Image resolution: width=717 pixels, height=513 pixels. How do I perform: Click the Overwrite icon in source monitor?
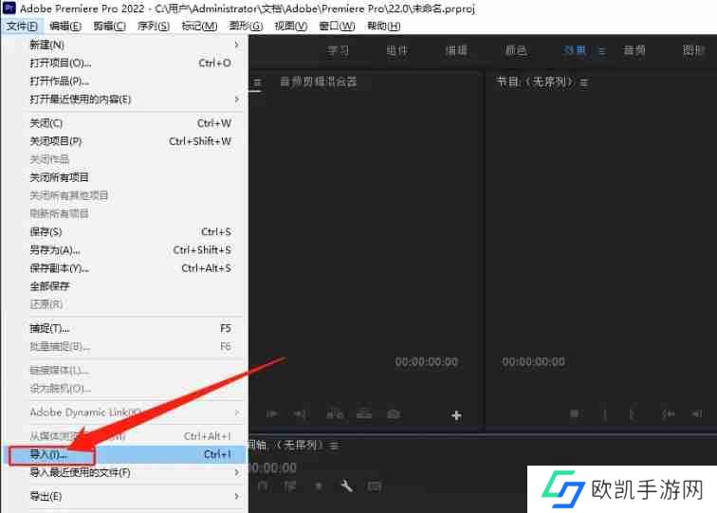pos(364,414)
